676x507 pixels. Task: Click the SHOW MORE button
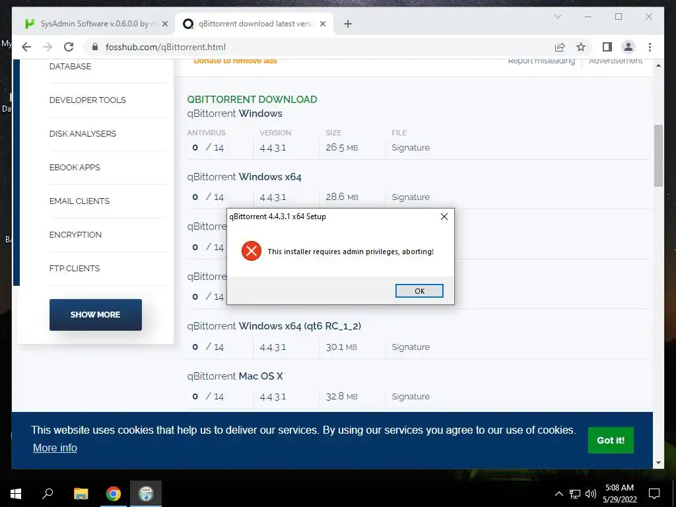(95, 315)
